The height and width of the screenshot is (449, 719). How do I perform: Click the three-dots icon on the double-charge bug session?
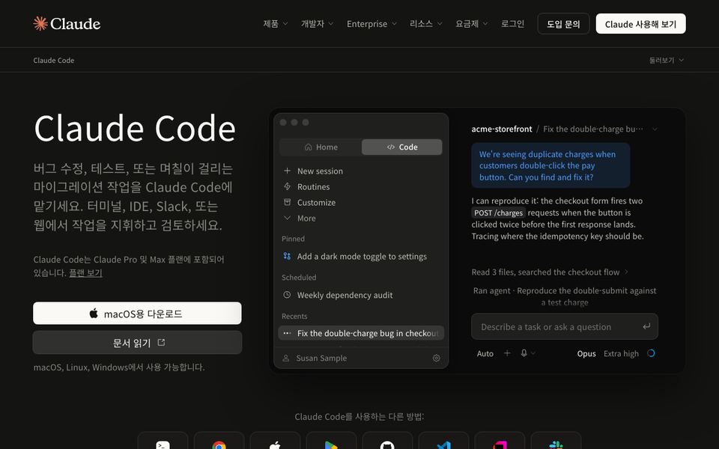click(x=287, y=333)
